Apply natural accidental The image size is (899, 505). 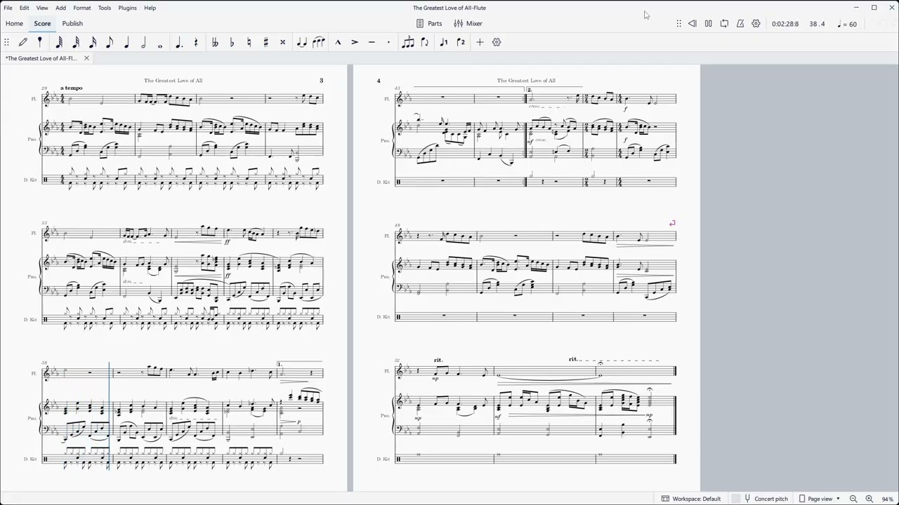[249, 42]
